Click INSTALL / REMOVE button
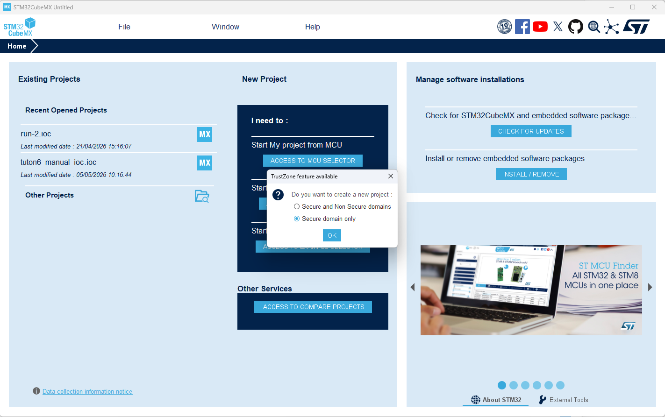 point(531,174)
